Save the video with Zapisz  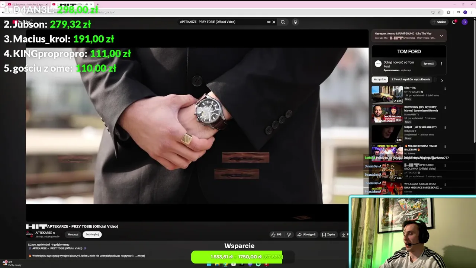(329, 234)
